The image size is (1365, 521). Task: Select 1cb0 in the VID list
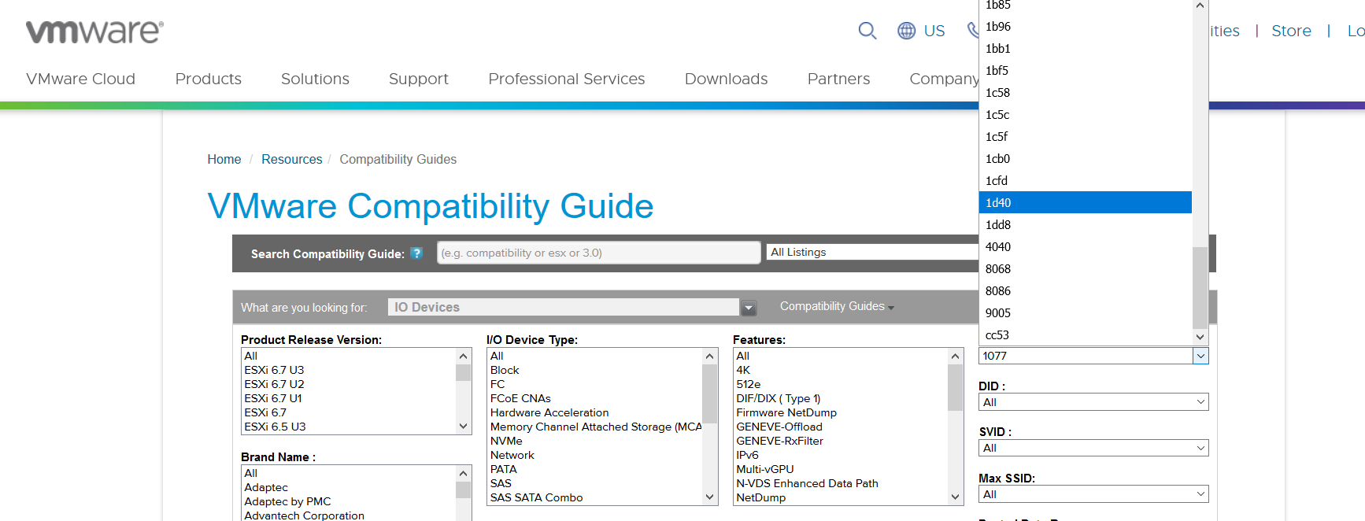(1086, 158)
